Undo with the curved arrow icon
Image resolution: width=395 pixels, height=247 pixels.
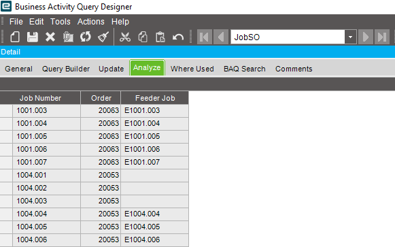178,37
